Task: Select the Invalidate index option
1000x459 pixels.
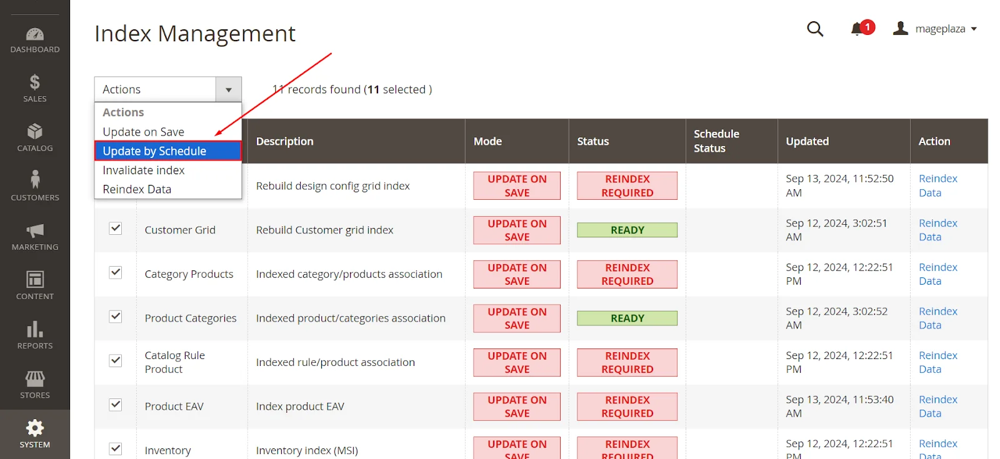Action: [144, 170]
